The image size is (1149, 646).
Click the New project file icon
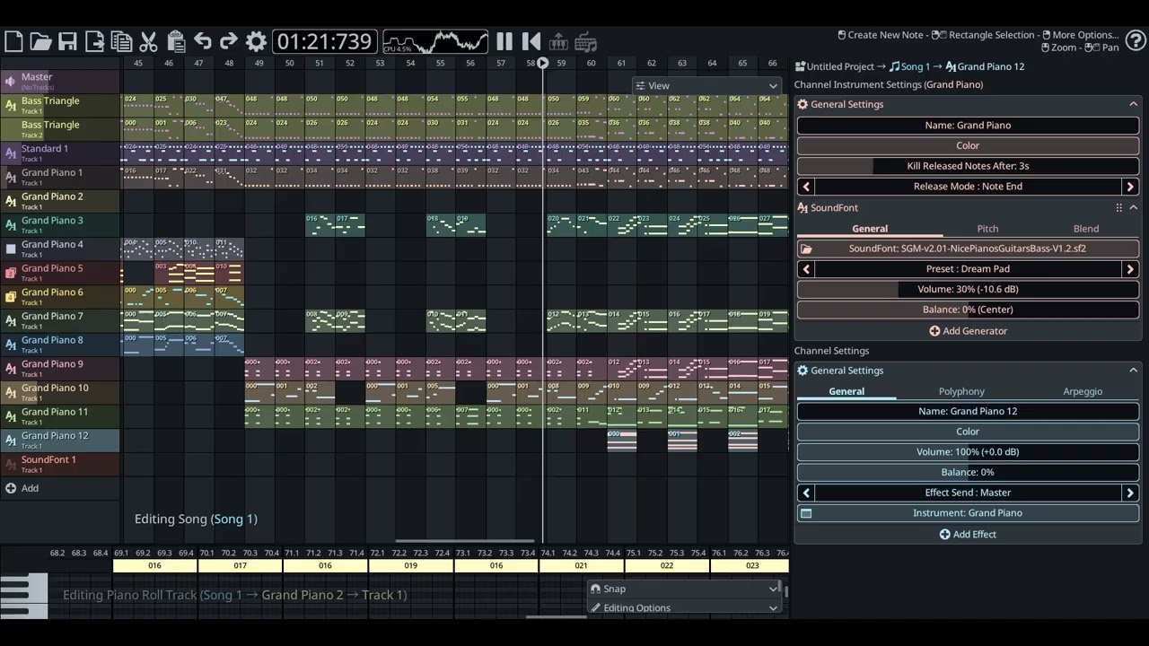tap(13, 41)
